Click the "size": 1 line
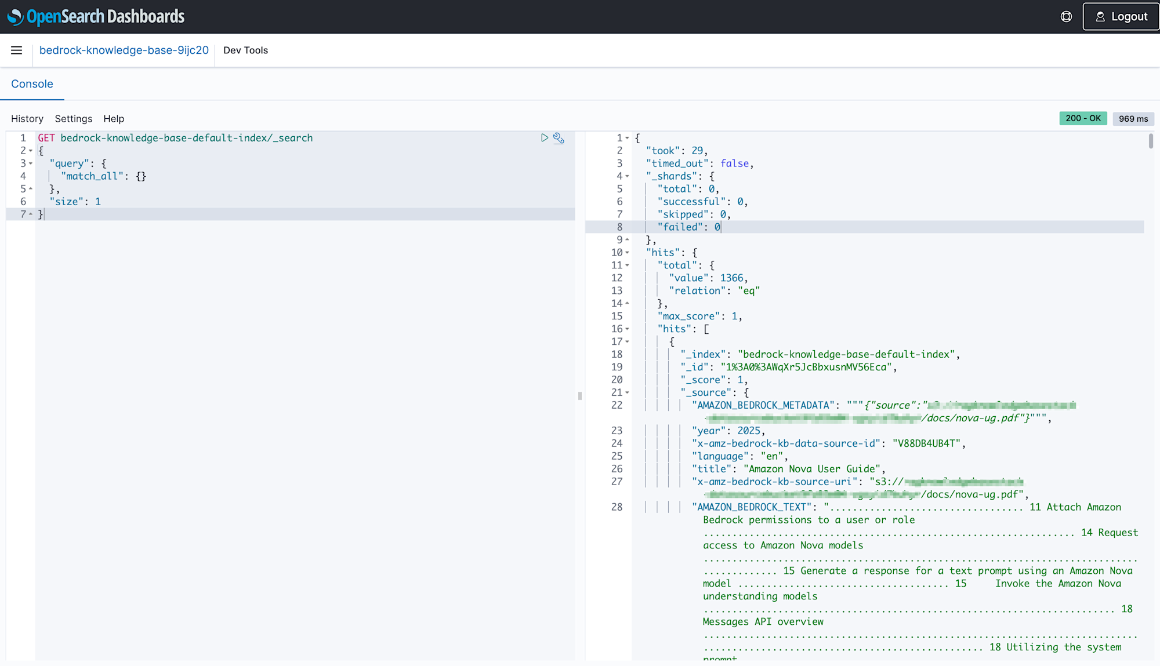Screen dimensions: 1160x666 [75, 202]
